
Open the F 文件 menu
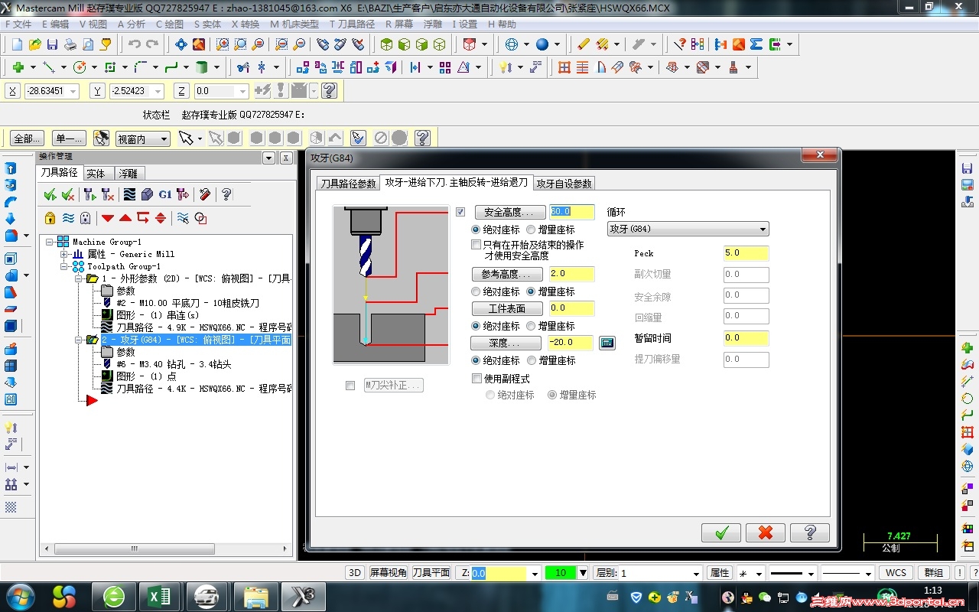point(18,24)
